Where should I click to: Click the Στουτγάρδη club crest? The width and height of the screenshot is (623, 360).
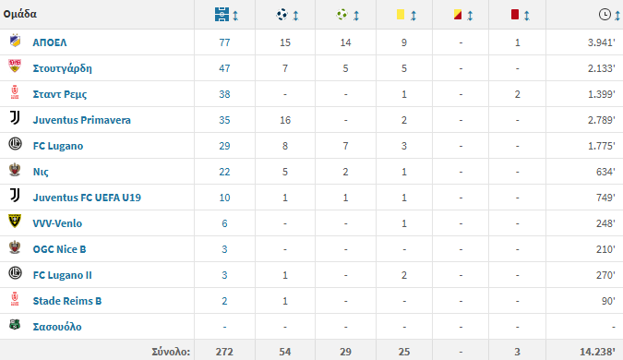(x=15, y=66)
